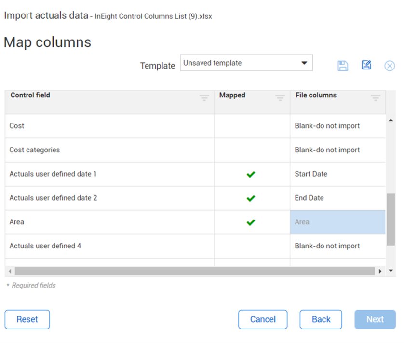404x343 pixels.
Task: Click the delete template circle-x icon
Action: click(390, 66)
